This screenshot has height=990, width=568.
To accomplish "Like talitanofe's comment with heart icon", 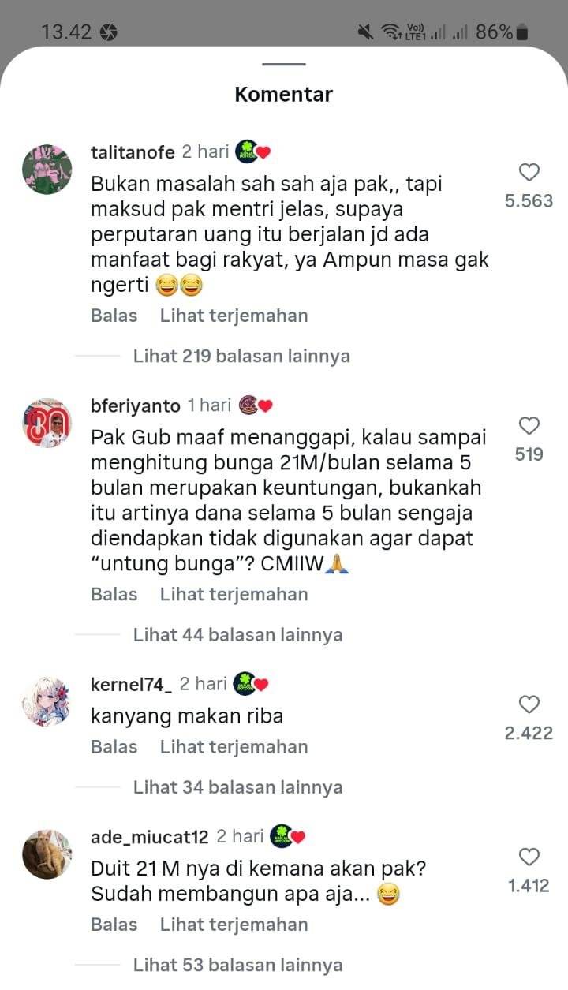I will [x=529, y=172].
